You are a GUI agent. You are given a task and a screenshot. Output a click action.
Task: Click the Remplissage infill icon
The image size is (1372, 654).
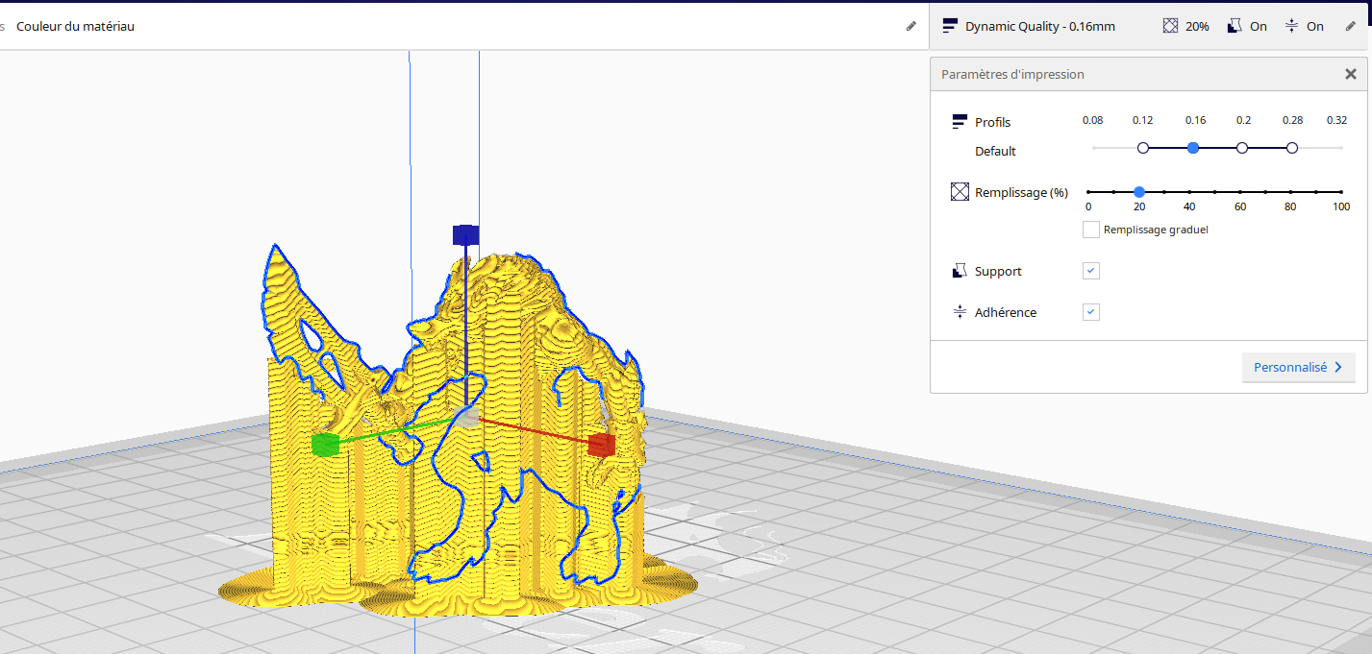point(960,192)
